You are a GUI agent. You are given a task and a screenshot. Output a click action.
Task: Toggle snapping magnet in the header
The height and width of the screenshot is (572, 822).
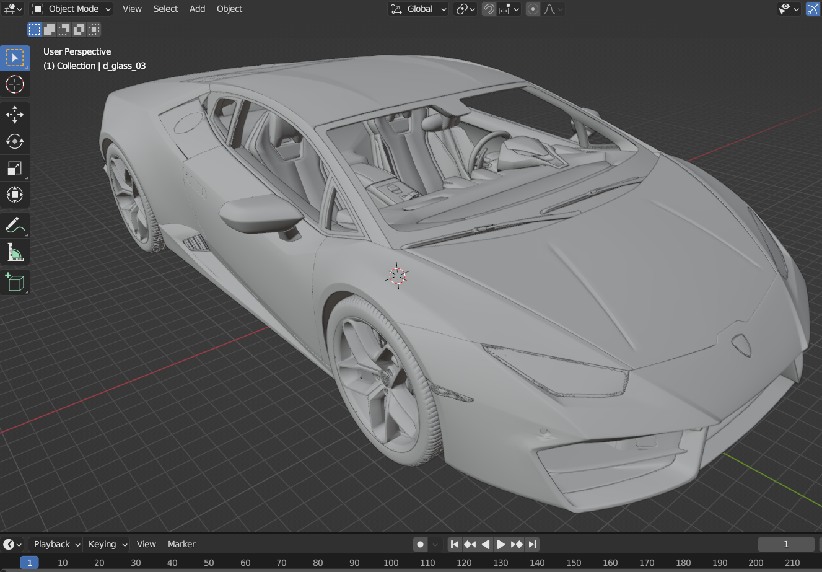pos(489,9)
